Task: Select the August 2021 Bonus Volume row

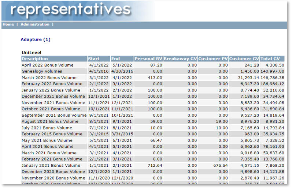Action: click(x=50, y=121)
